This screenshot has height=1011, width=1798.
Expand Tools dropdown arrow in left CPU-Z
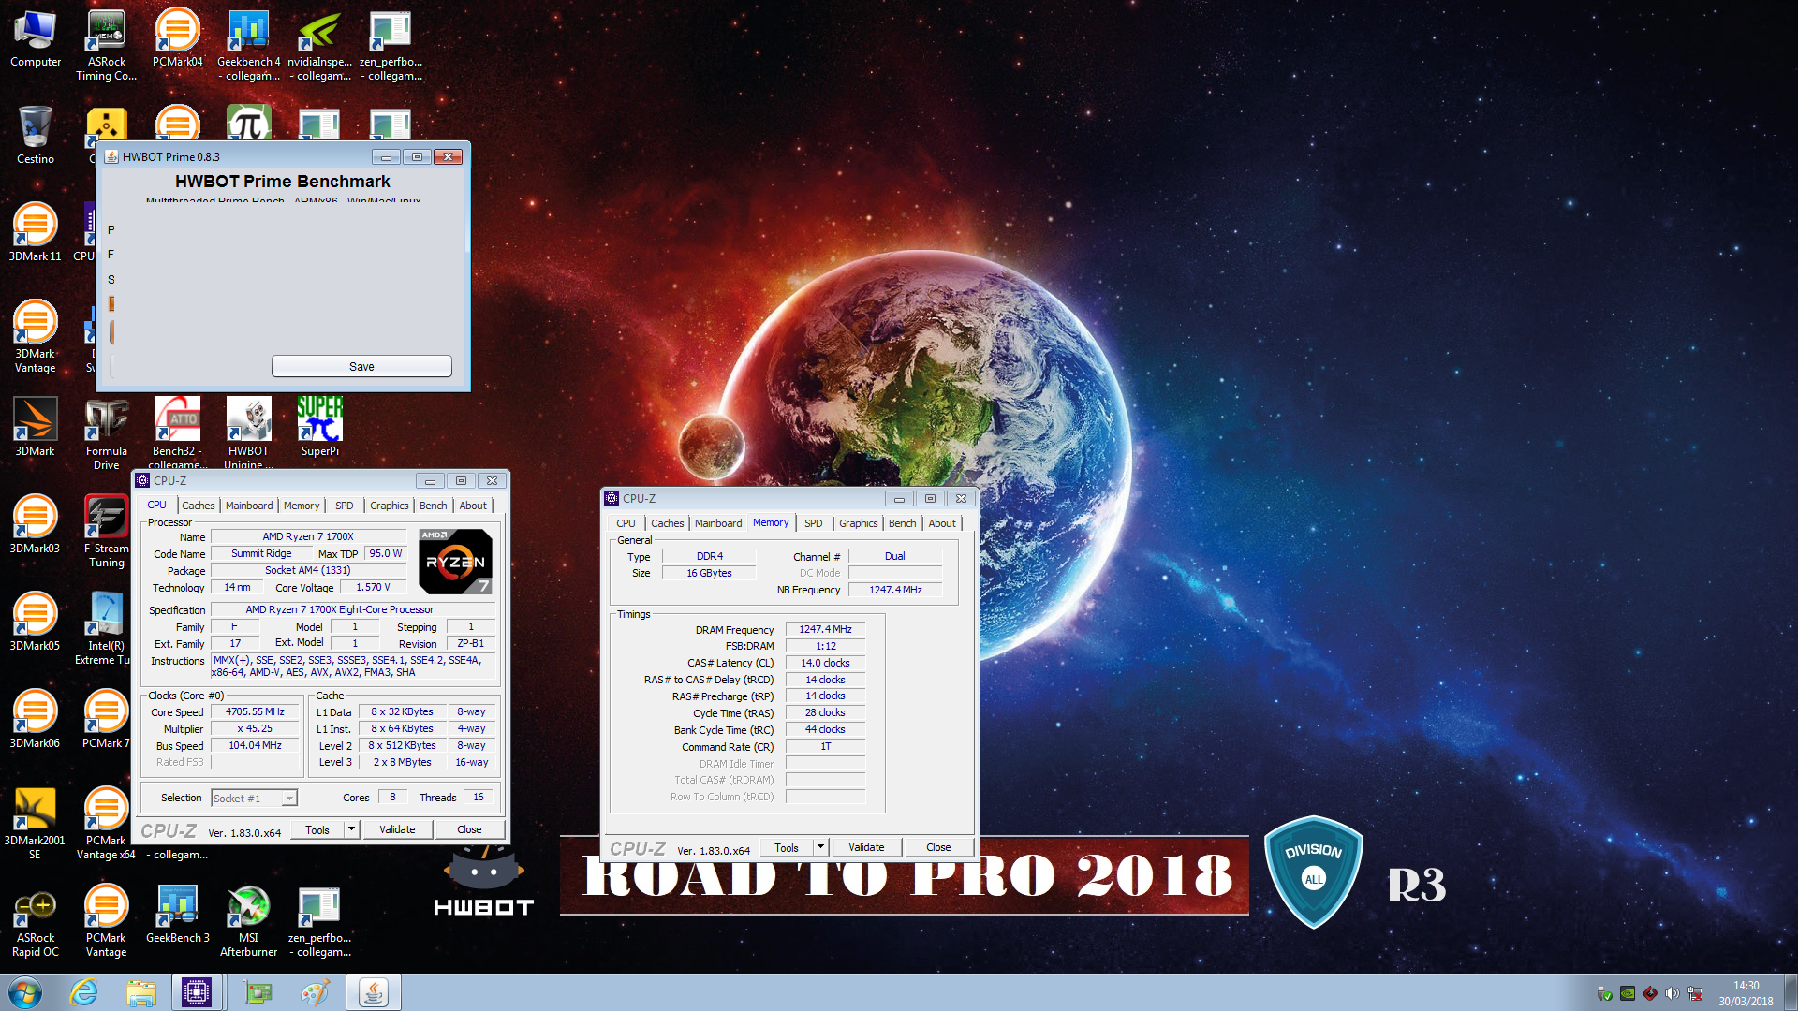(x=351, y=829)
